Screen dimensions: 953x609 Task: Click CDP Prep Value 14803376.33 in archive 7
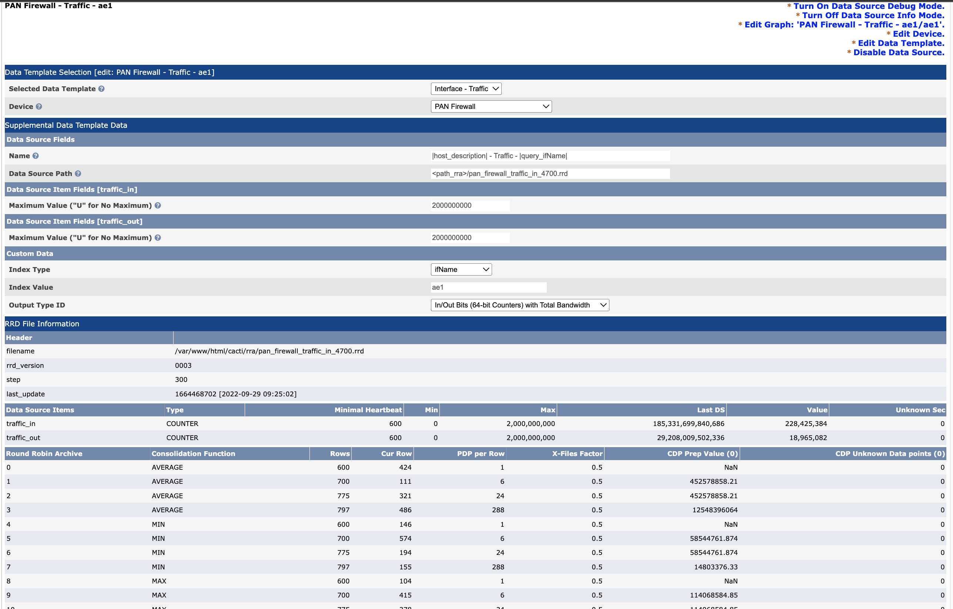point(716,567)
